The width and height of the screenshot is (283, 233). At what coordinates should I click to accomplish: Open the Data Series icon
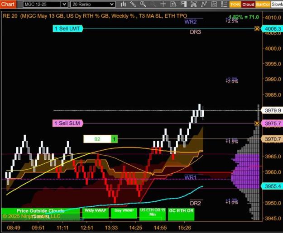coord(193,4)
